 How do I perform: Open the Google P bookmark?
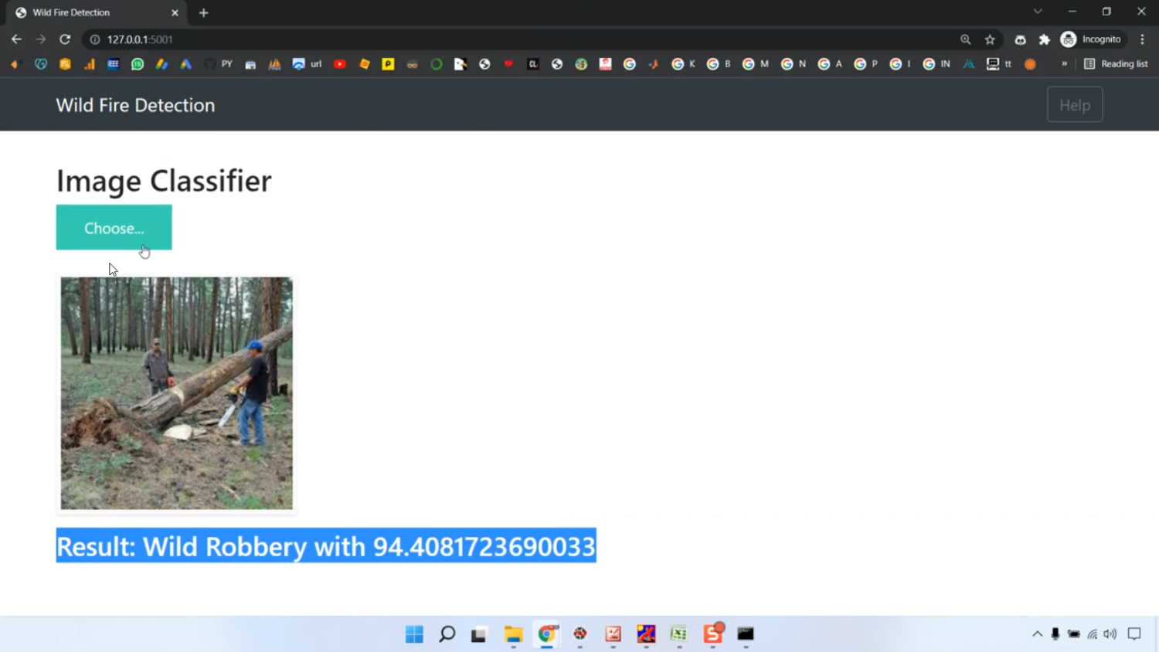click(x=866, y=64)
